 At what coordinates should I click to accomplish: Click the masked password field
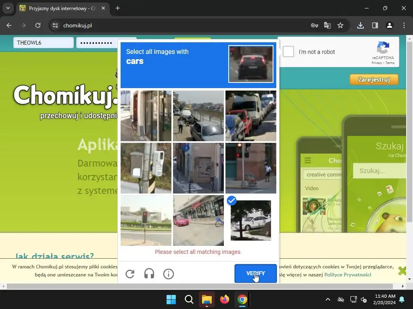97,43
